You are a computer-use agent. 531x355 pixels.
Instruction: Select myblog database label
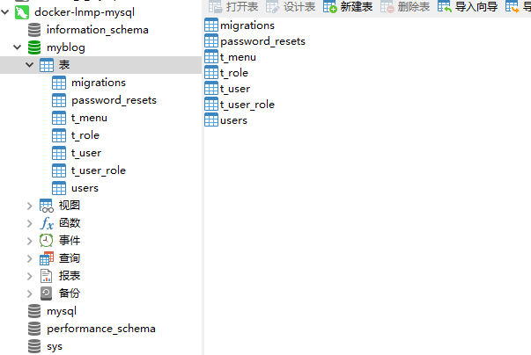(x=66, y=47)
